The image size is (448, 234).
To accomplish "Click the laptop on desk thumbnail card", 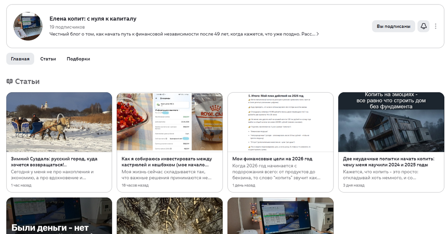I will tap(280, 216).
